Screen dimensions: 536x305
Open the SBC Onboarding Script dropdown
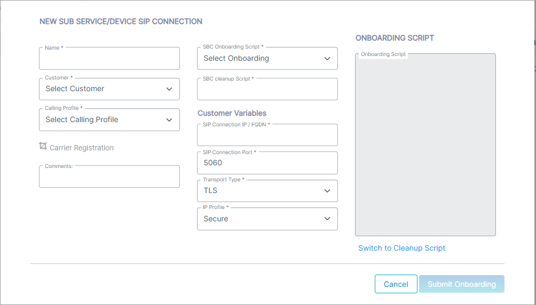(267, 59)
